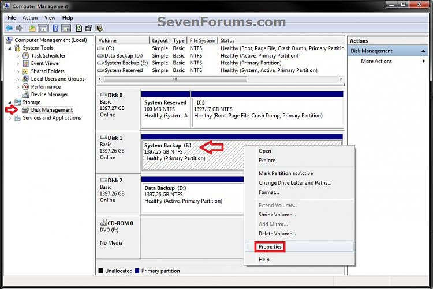Click the Storage node icon
Image resolution: width=433 pixels, height=289 pixels.
[x=17, y=102]
